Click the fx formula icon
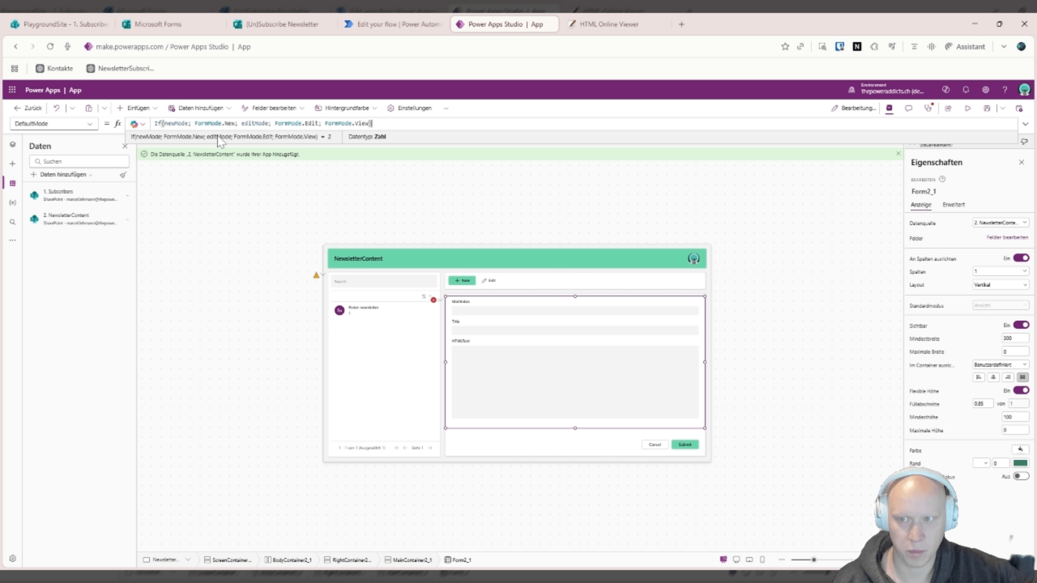Screen dimensions: 1037x583 118,124
